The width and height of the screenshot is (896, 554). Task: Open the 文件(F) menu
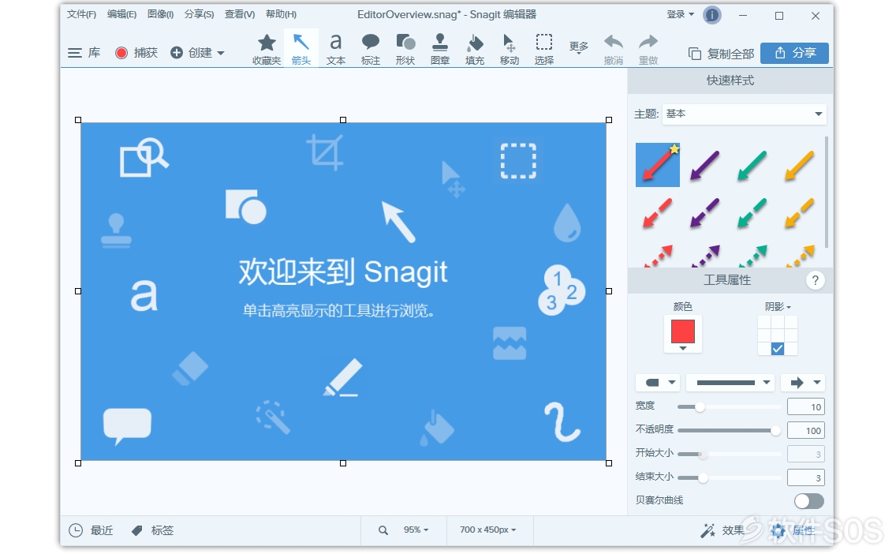pos(81,14)
